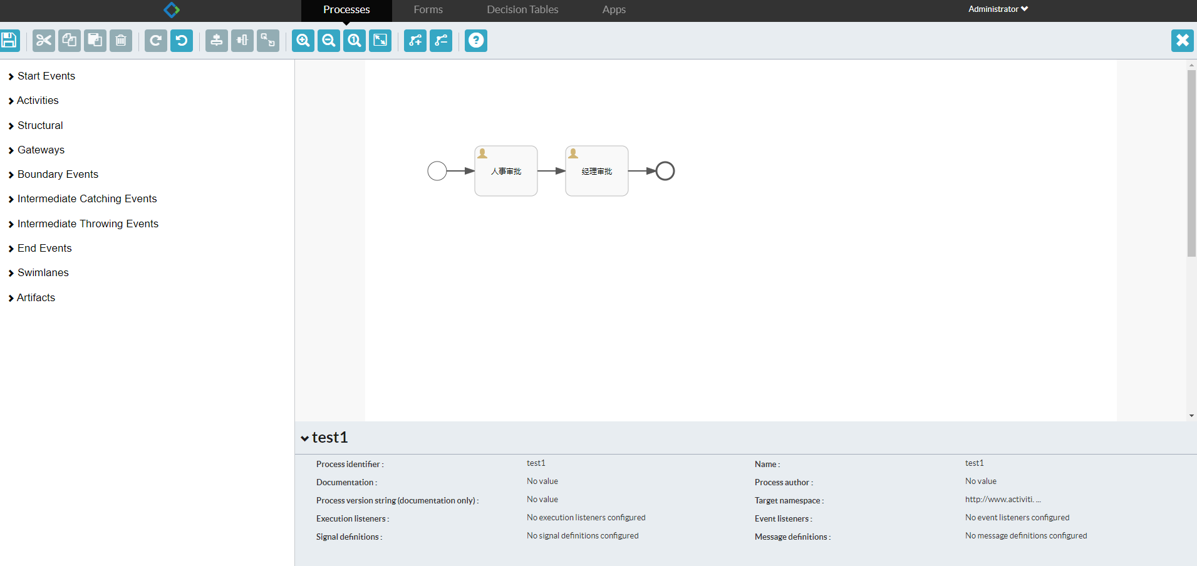Image resolution: width=1197 pixels, height=566 pixels.
Task: Delete selected element with the trash icon
Action: 121,41
